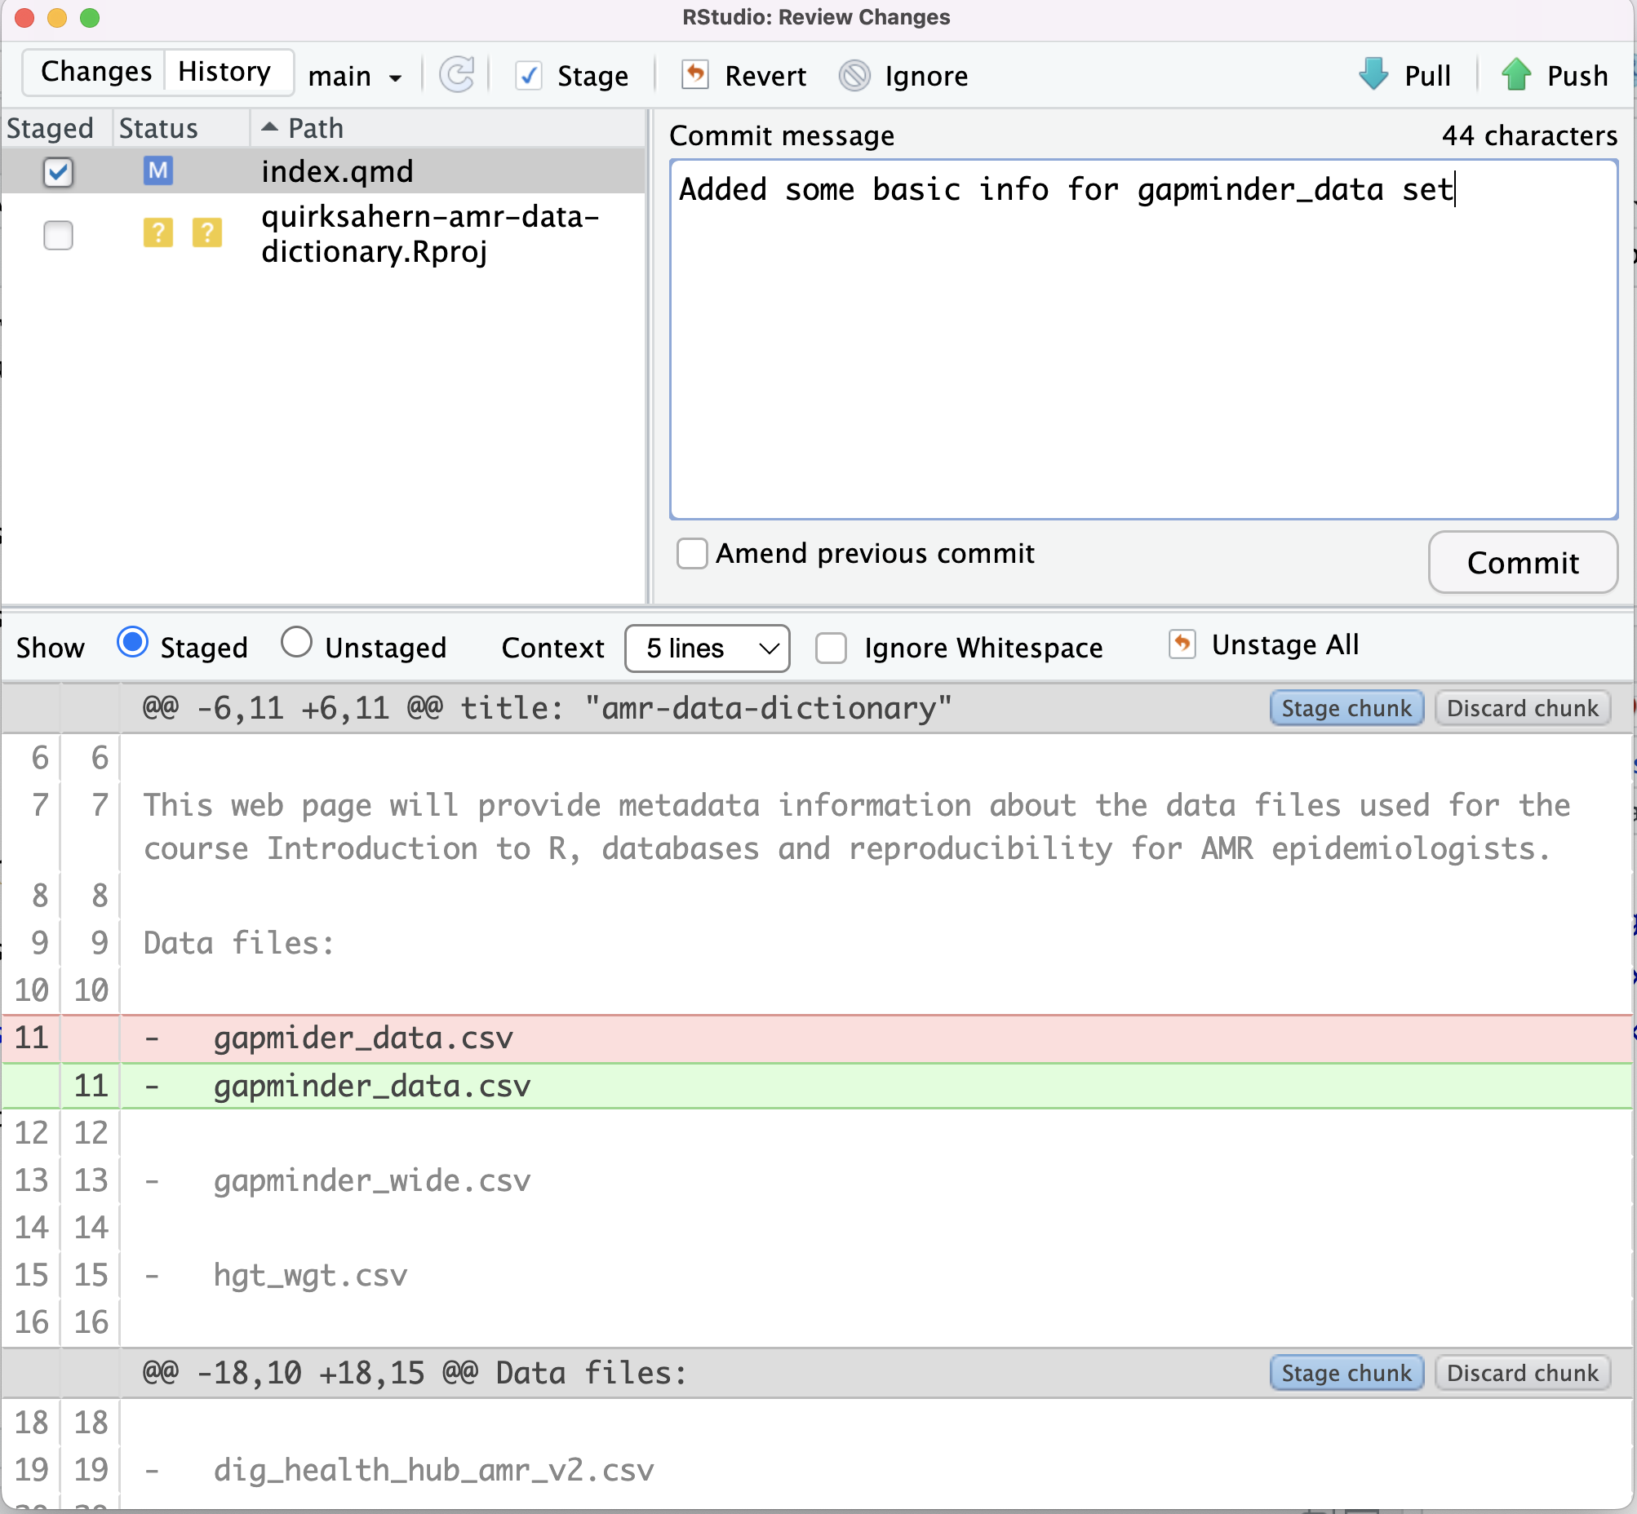
Task: Click the added line gapminder_data.csv
Action: coord(817,1087)
